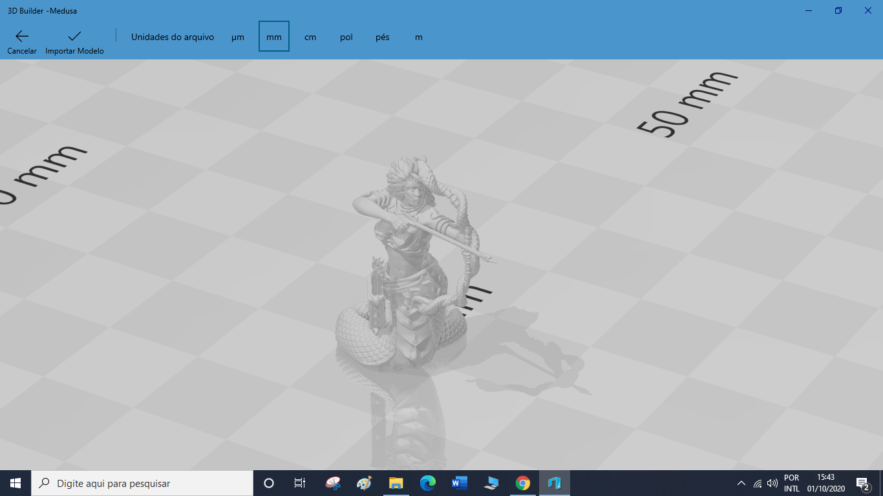Screen dimensions: 883x496
Task: Minimize the 3D Builder window
Action: pos(809,10)
